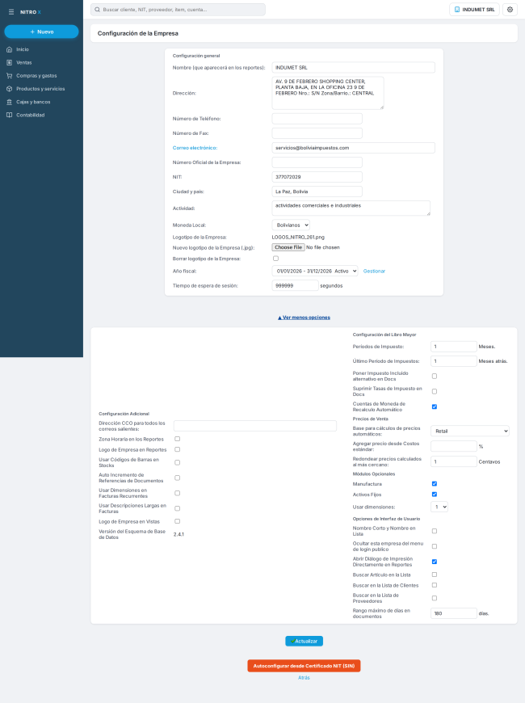The image size is (525, 703).
Task: Toggle Buscar Artículo en la Lista
Action: [435, 575]
